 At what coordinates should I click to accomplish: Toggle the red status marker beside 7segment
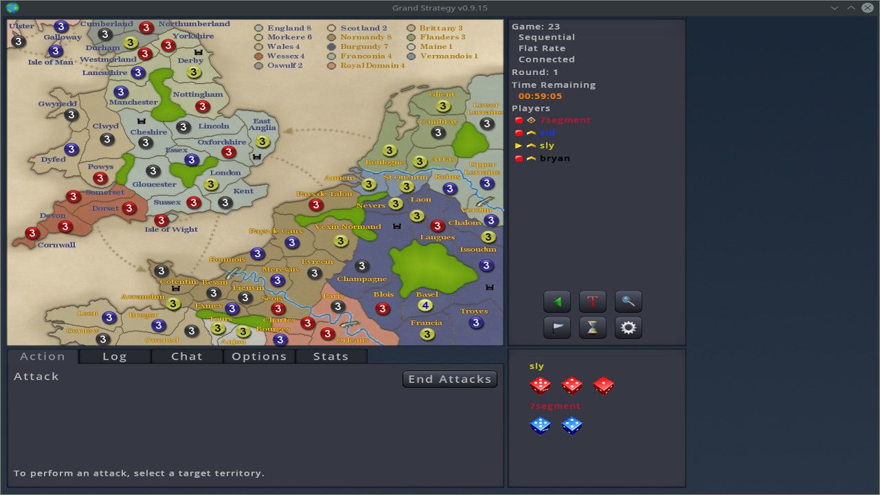tap(519, 120)
